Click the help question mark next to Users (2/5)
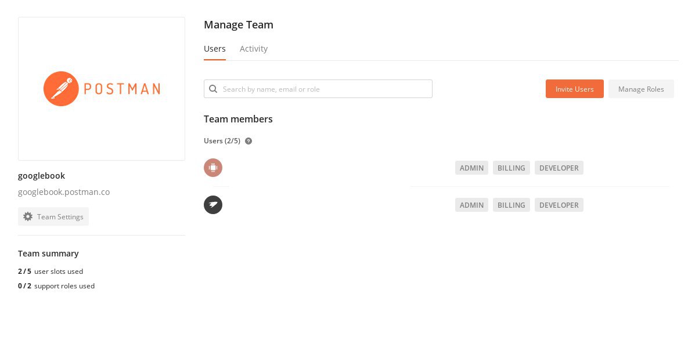Viewport: 688px width, 358px height. (x=248, y=141)
